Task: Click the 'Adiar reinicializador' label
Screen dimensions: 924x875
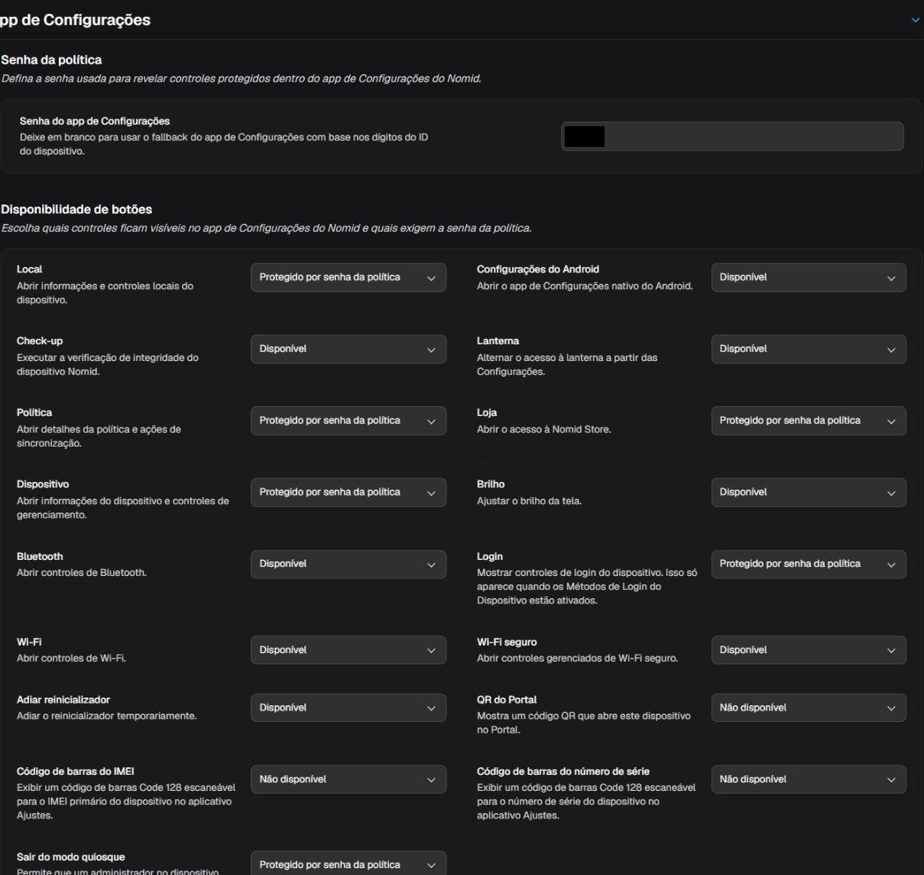Action: [x=63, y=699]
